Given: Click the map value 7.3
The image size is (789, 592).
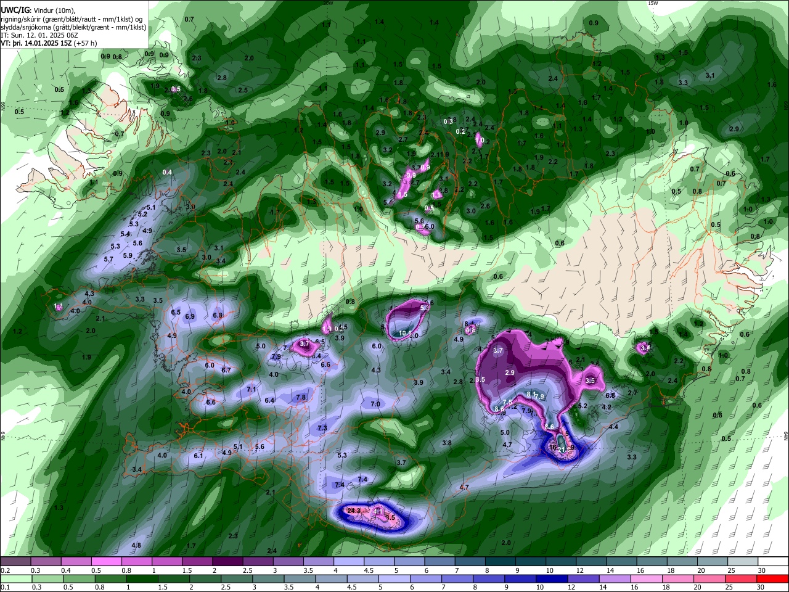Looking at the screenshot, I should (322, 428).
